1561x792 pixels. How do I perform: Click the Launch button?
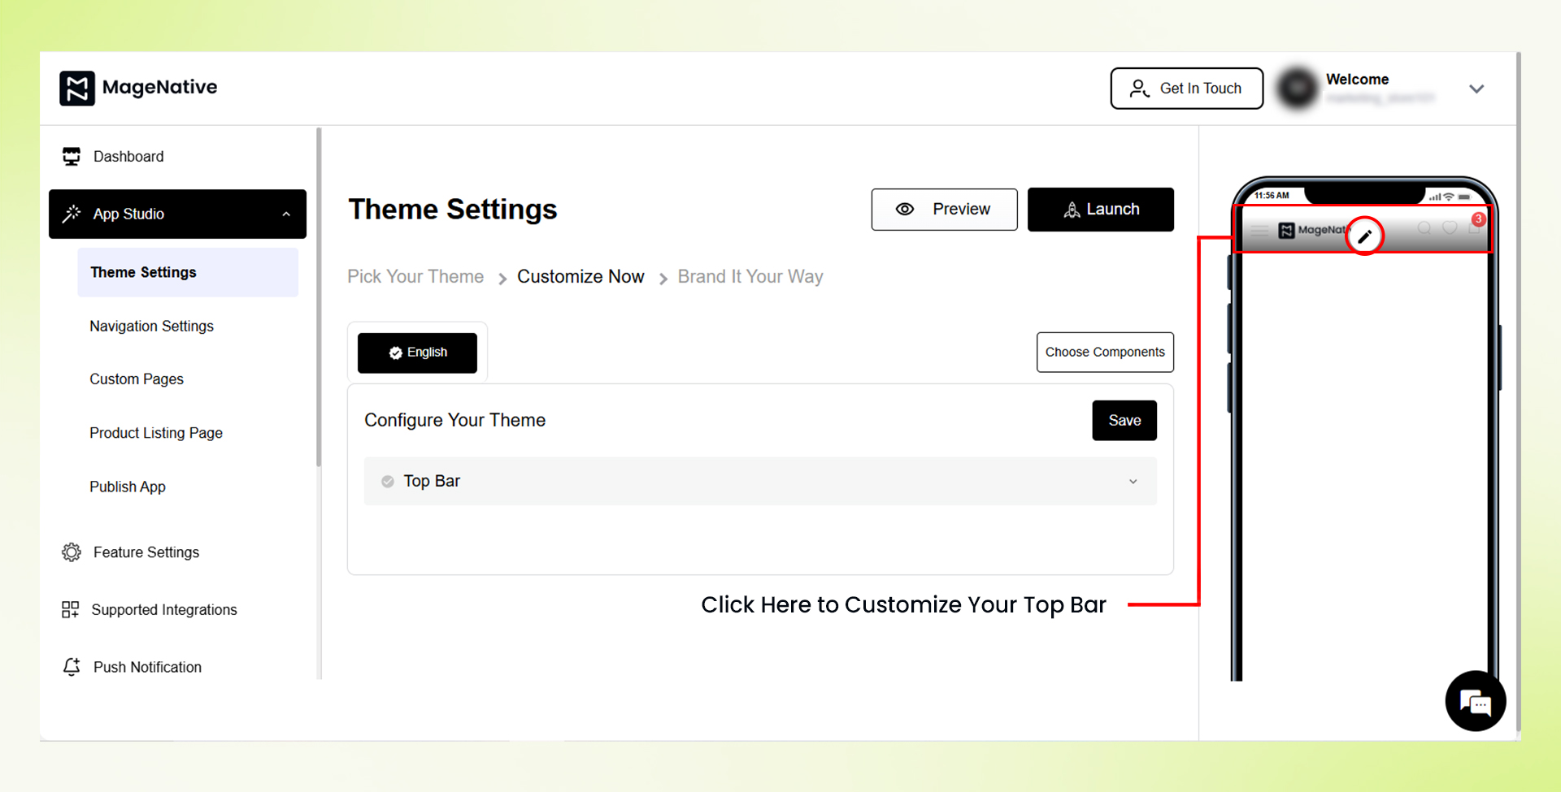click(x=1100, y=210)
